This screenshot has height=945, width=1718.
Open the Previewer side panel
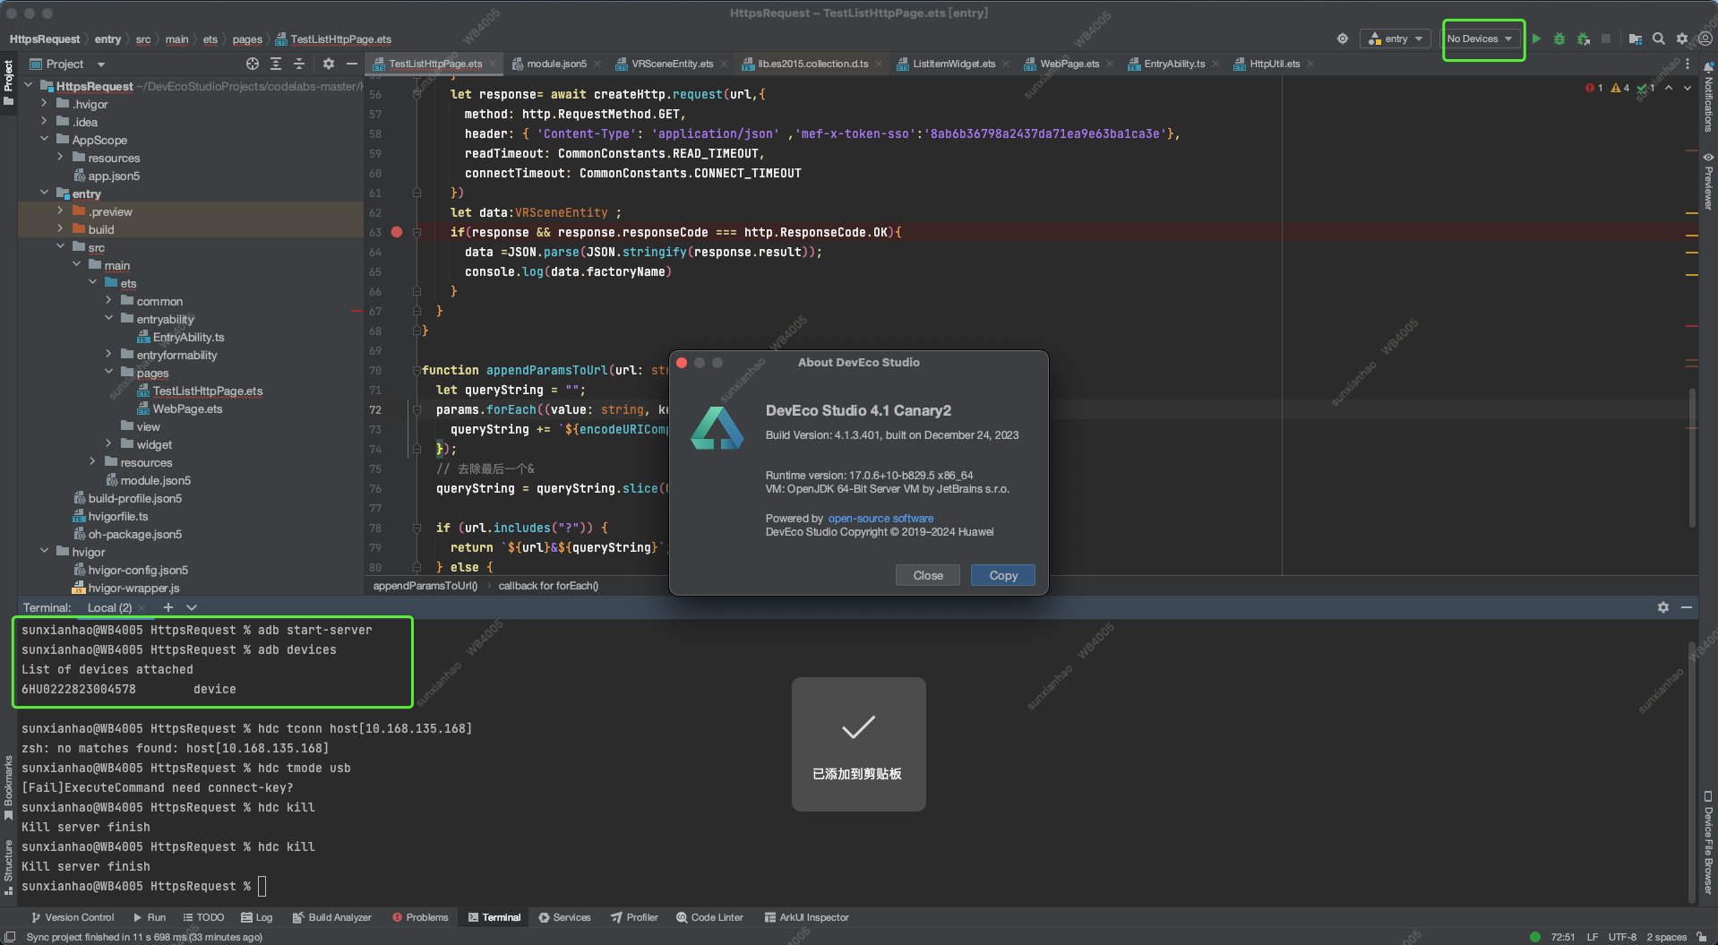coord(1708,182)
